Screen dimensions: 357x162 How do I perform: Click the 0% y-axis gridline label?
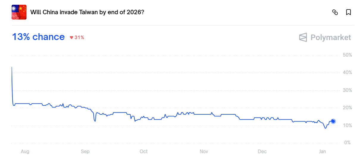point(347,143)
